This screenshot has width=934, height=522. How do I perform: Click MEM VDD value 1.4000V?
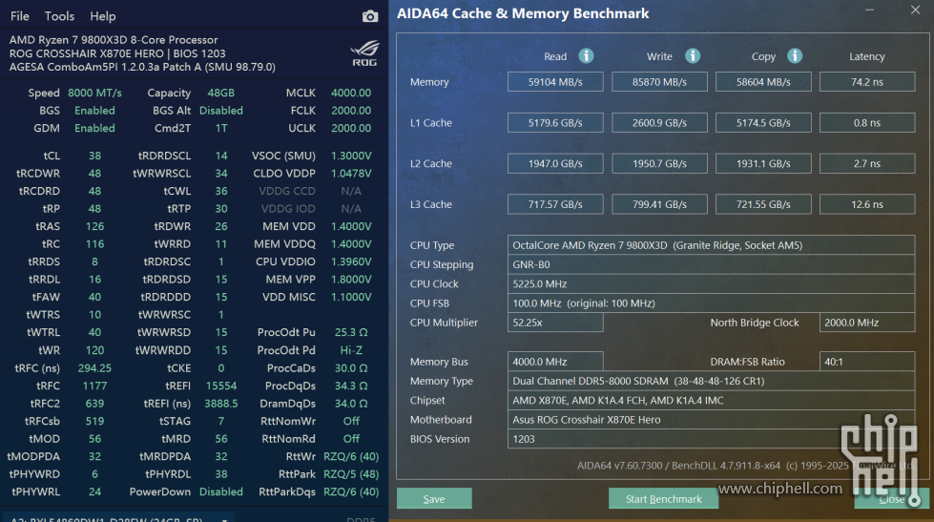(351, 226)
